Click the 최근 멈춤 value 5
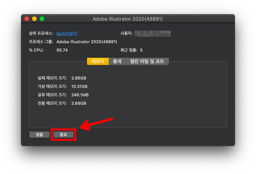Screen dimensions: 256x174 point(141,50)
